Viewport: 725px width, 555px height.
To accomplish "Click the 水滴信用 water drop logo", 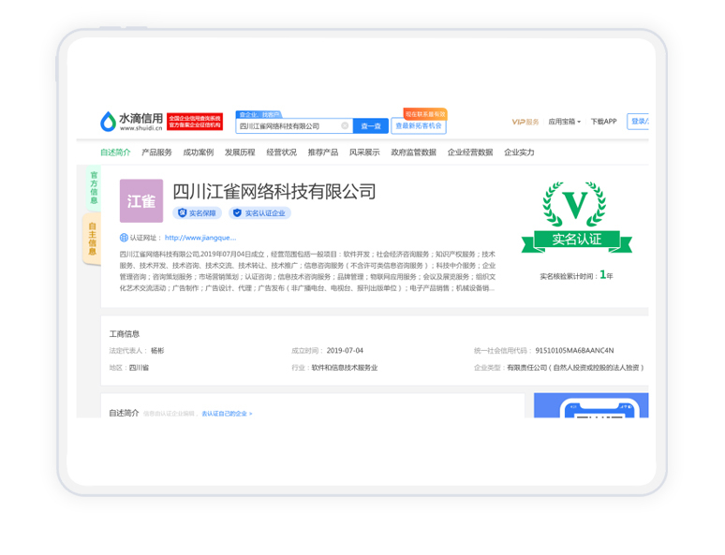I will pyautogui.click(x=109, y=122).
